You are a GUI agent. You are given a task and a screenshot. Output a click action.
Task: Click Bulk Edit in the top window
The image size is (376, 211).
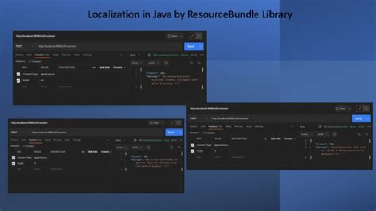coord(104,68)
